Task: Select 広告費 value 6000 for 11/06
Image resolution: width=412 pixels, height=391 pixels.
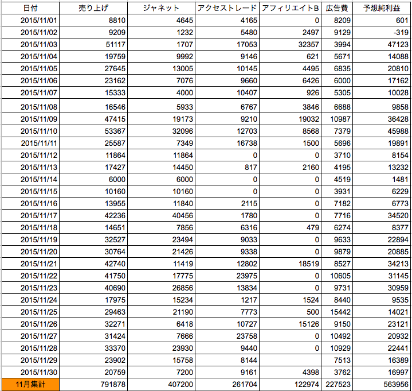Action: [337, 81]
